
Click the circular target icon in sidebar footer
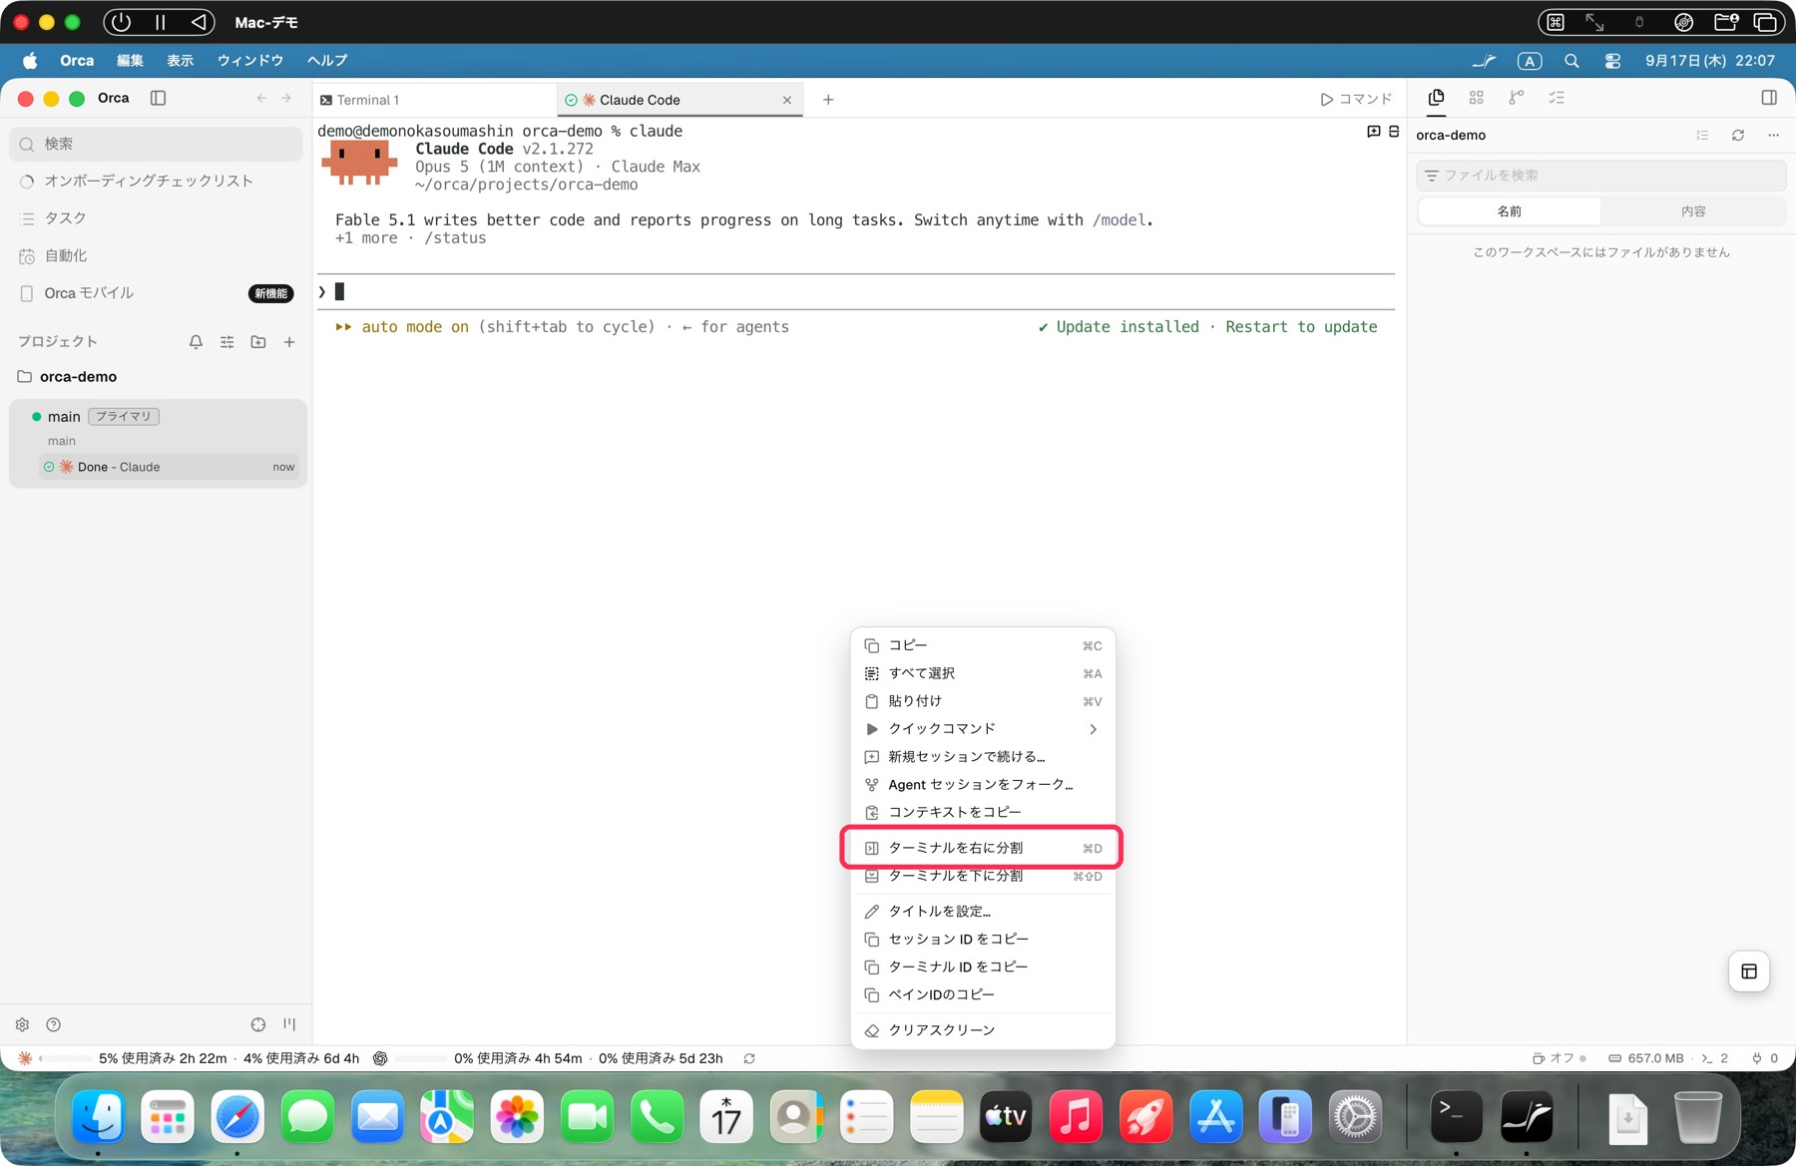coord(258,1024)
